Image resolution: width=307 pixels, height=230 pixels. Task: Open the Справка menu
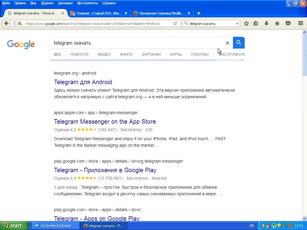pyautogui.click(x=109, y=3)
